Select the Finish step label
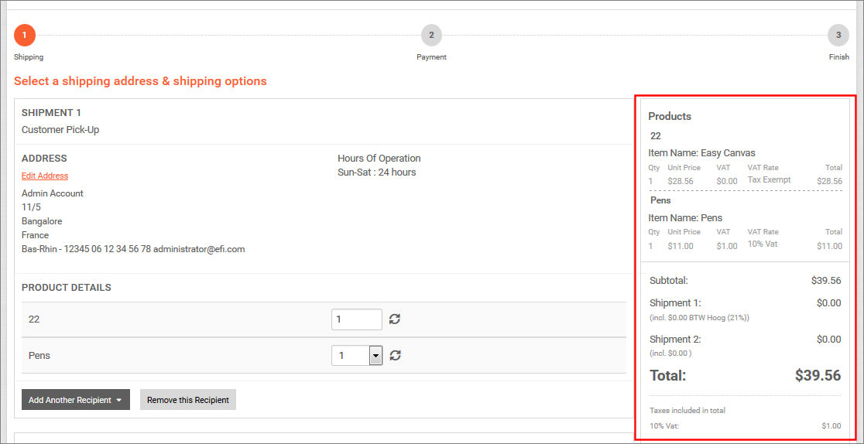Screen dimensions: 864x444 coord(838,57)
